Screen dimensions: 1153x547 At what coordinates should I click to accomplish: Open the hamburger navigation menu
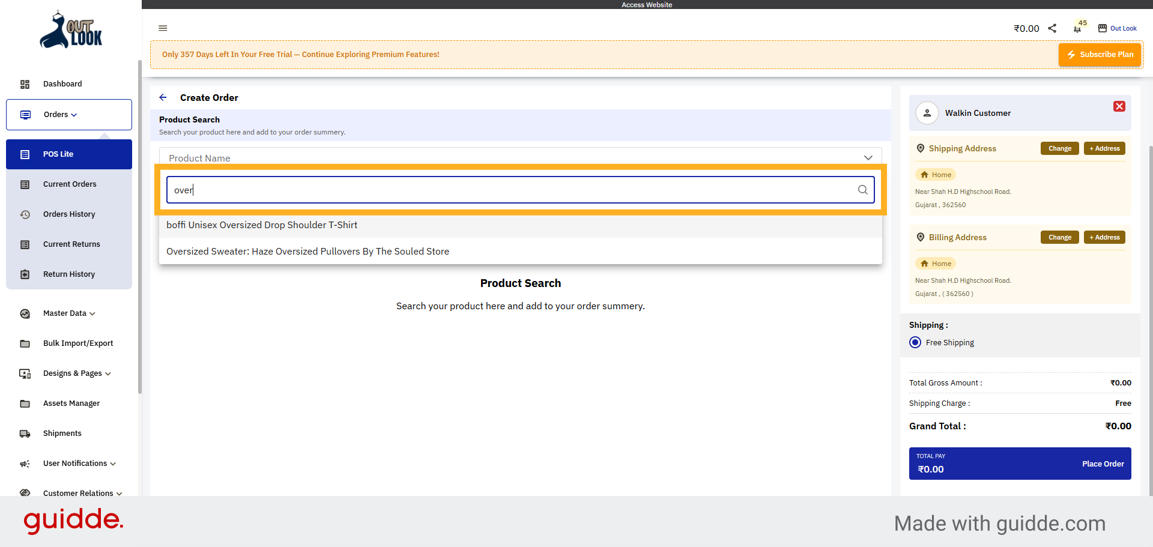point(163,28)
